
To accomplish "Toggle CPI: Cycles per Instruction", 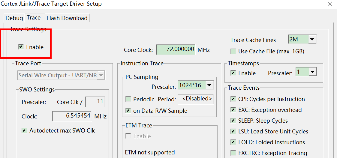I will click(233, 99).
